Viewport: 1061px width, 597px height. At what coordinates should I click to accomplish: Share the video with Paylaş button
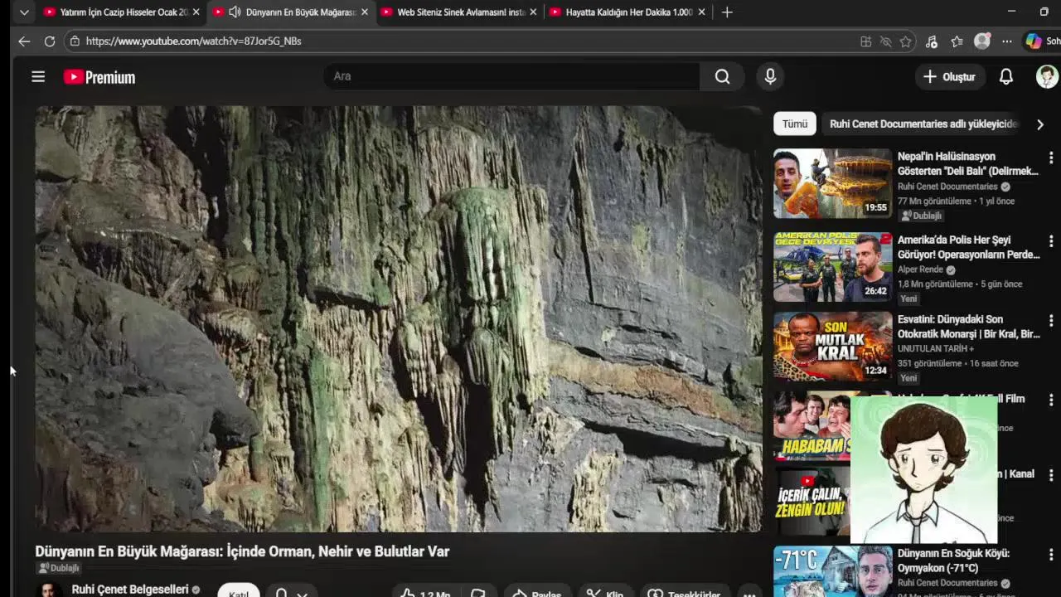pos(537,592)
